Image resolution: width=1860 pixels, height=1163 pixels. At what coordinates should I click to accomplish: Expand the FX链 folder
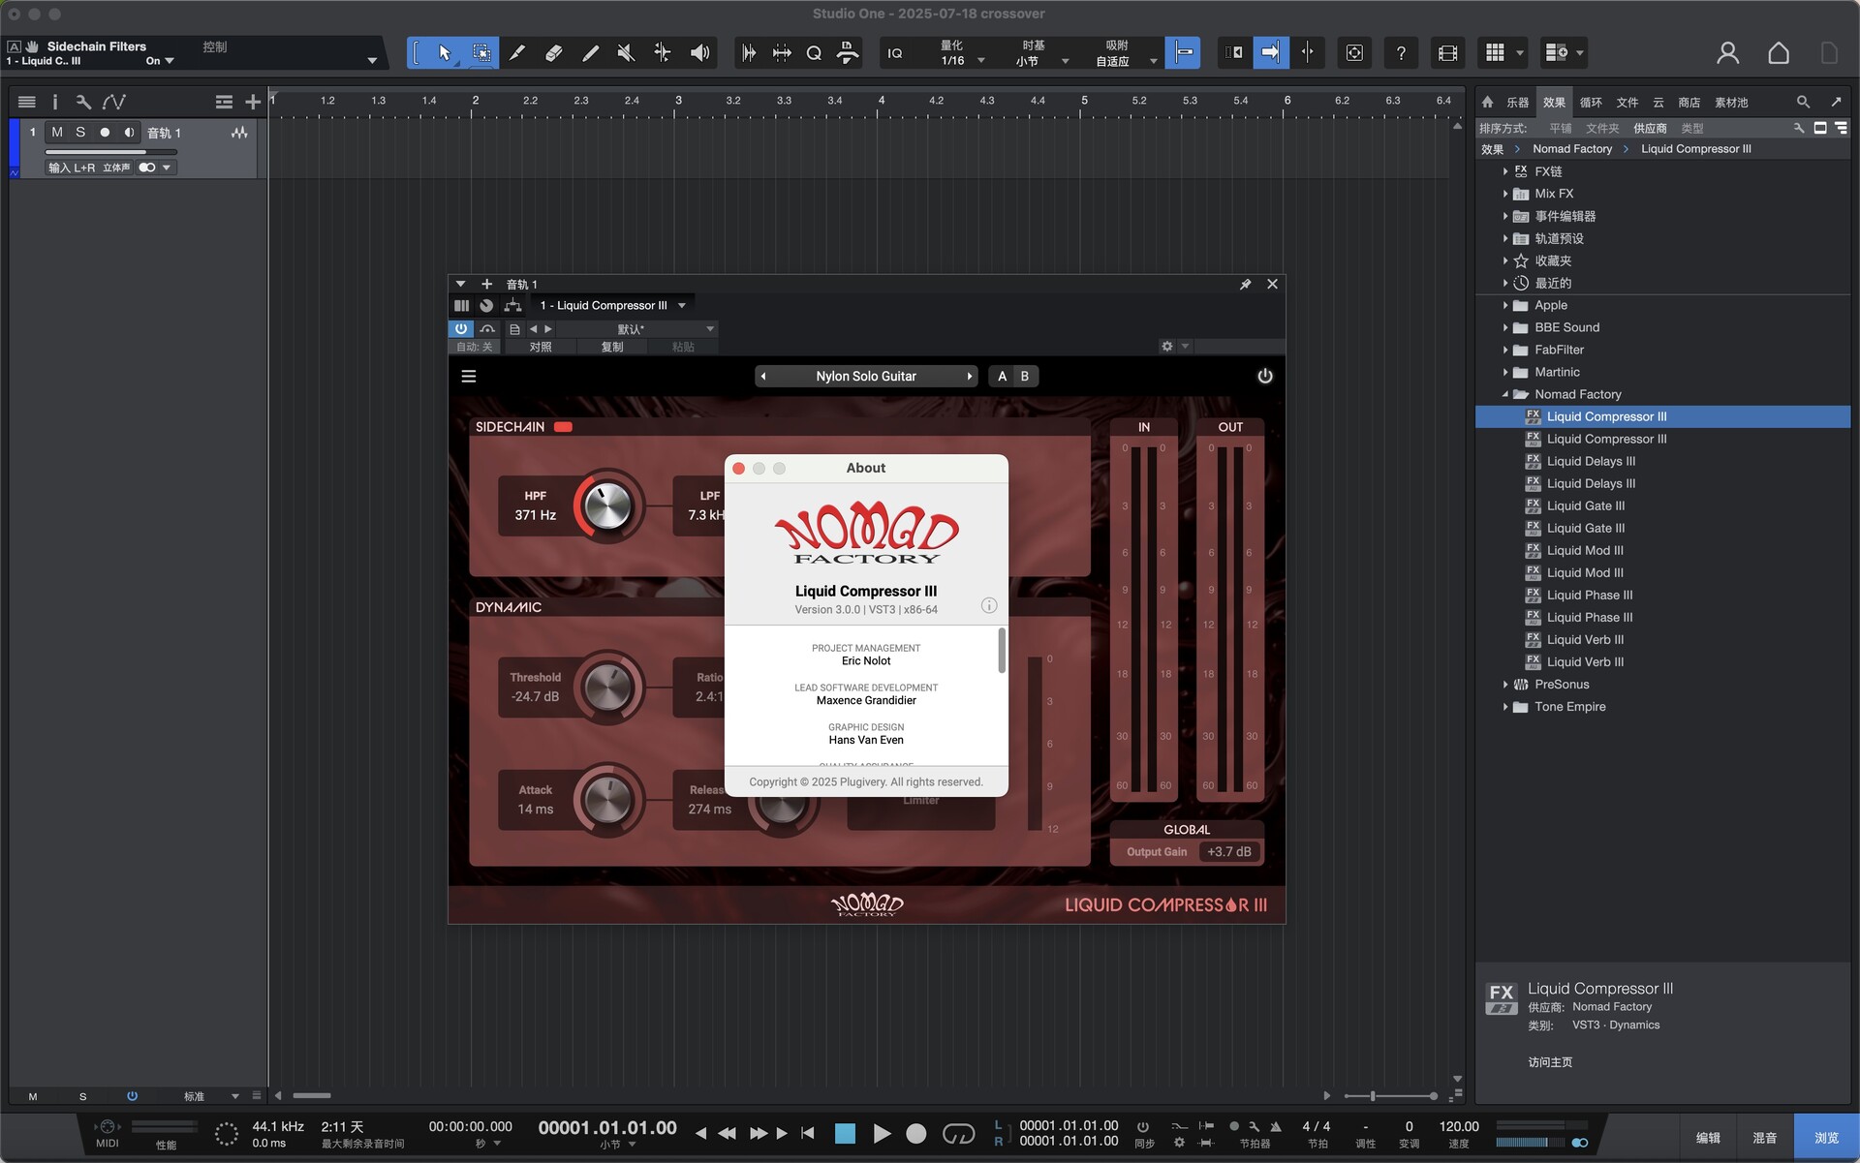pos(1504,171)
